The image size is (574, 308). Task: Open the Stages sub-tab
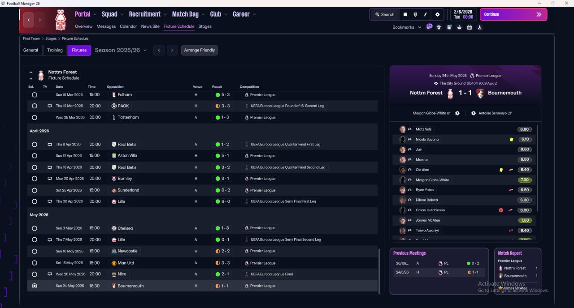205,26
